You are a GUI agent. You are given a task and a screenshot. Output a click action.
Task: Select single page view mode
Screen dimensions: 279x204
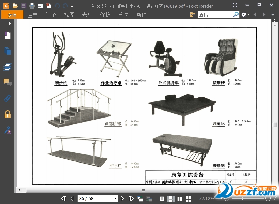tap(162, 199)
